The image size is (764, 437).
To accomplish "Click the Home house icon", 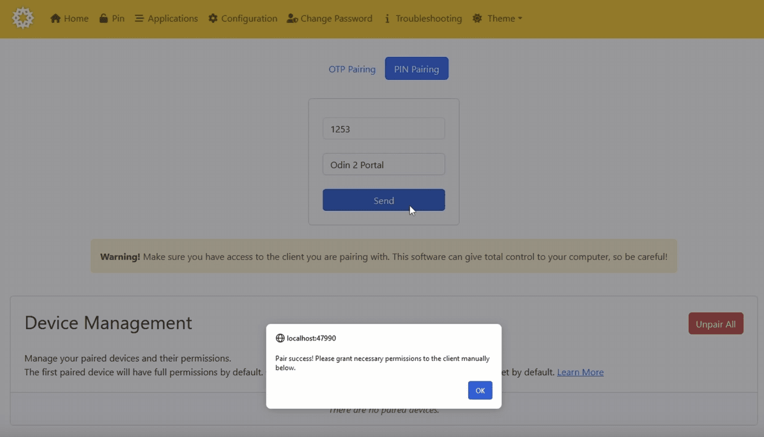I will click(56, 19).
